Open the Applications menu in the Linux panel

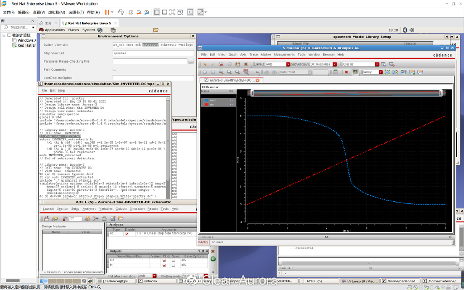pos(54,30)
